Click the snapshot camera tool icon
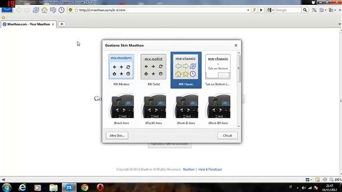 (x=321, y=10)
